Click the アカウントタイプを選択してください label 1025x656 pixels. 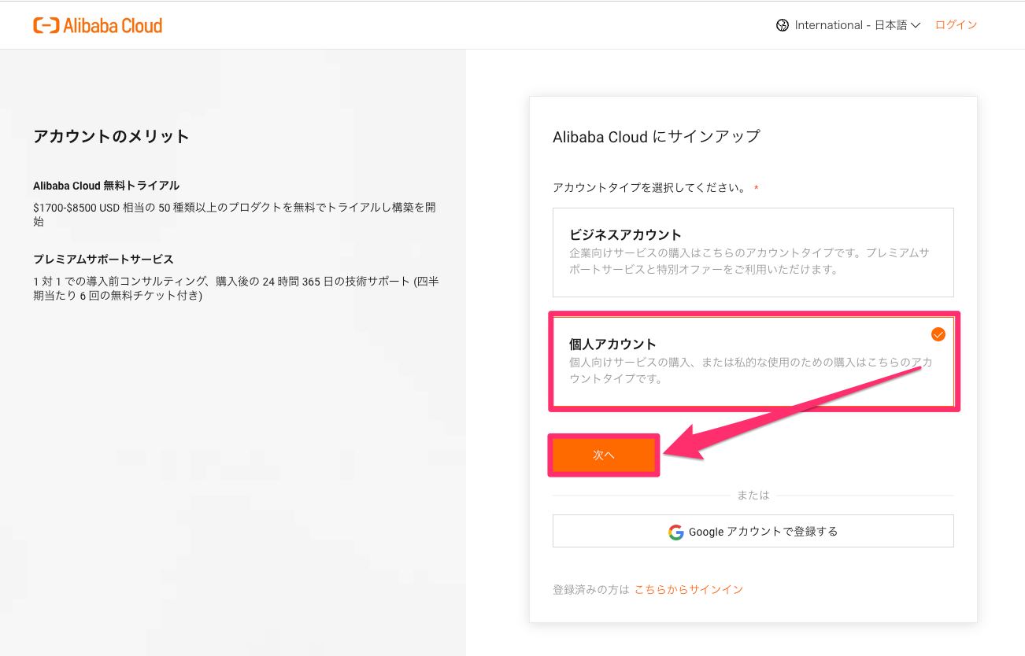pos(649,188)
